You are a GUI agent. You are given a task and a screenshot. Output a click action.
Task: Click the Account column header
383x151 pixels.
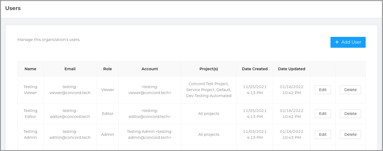(150, 69)
